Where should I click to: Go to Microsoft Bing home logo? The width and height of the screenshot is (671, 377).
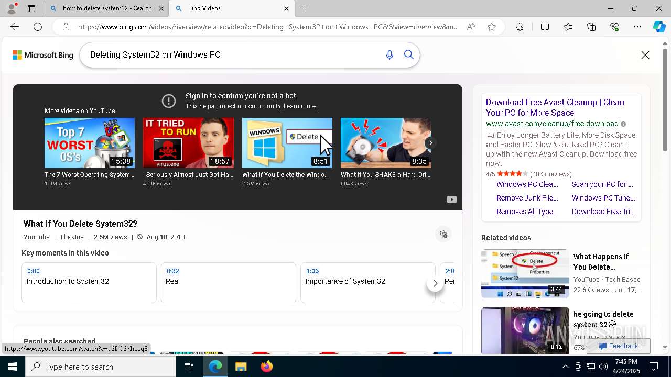pyautogui.click(x=43, y=55)
